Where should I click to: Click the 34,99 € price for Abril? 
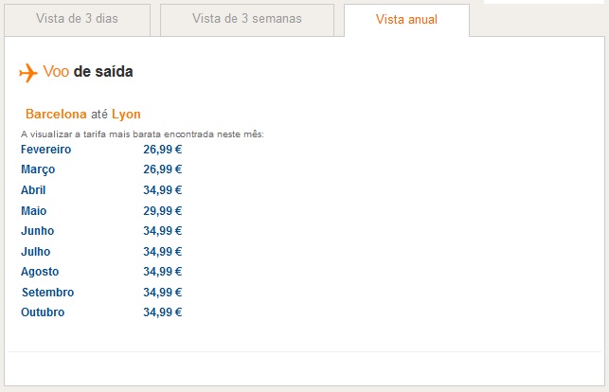click(162, 190)
